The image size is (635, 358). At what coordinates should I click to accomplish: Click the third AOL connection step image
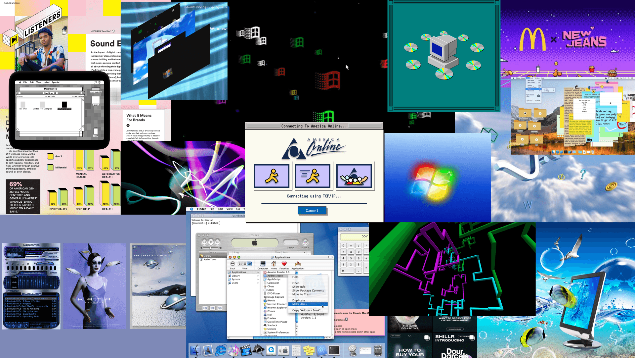(354, 176)
